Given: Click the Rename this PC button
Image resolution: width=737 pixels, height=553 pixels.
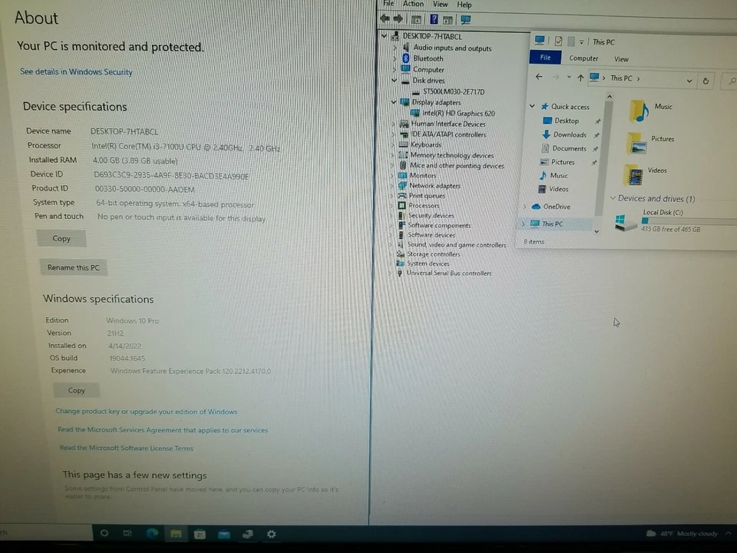Looking at the screenshot, I should 73,267.
